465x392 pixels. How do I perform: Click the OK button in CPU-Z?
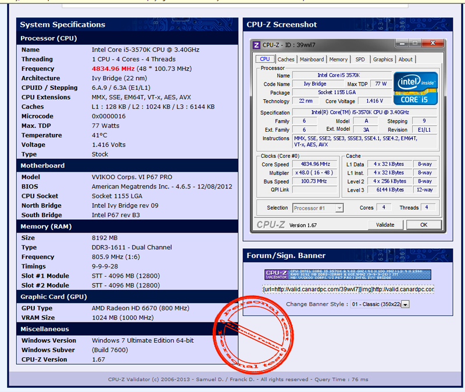pyautogui.click(x=424, y=225)
